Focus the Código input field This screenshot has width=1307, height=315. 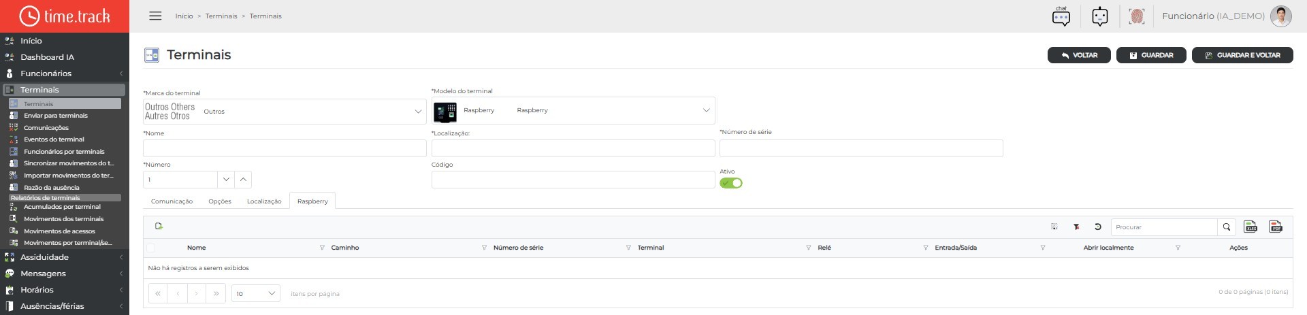pos(573,180)
